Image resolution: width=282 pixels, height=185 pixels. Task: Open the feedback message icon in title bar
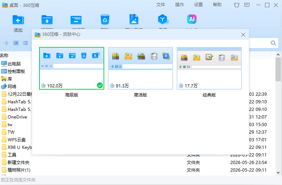click(247, 5)
